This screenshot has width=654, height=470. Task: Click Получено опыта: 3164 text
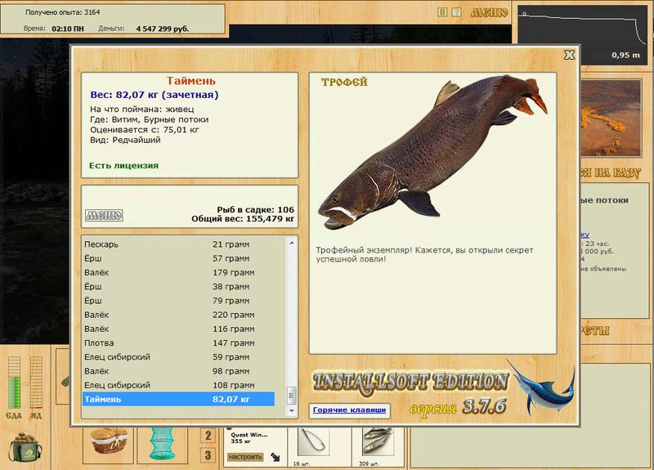[x=63, y=12]
